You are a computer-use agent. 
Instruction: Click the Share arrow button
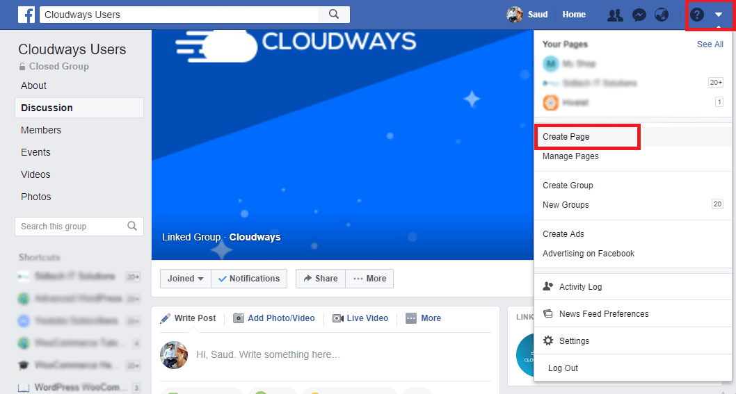click(x=321, y=279)
